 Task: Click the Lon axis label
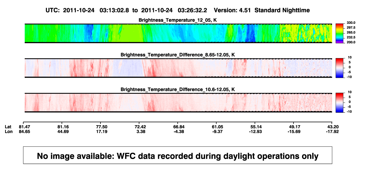[9, 131]
